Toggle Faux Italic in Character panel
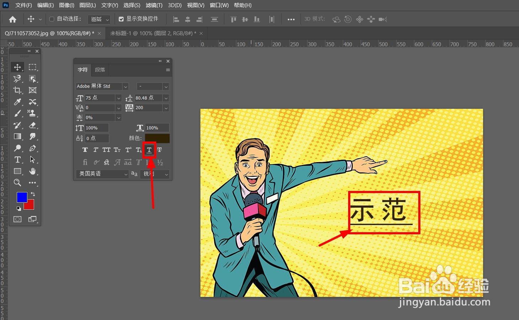519x320 pixels. click(95, 150)
